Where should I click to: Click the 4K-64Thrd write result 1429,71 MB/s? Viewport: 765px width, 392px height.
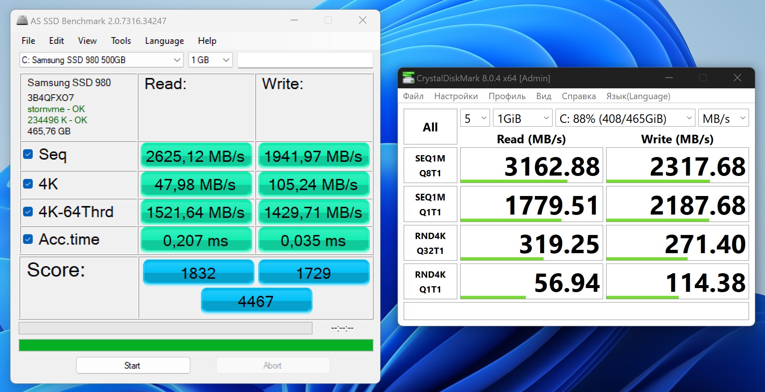(314, 212)
